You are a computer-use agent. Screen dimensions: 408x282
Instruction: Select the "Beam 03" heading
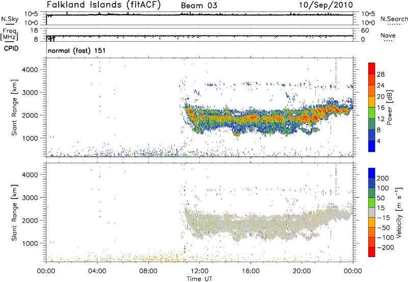coord(199,6)
